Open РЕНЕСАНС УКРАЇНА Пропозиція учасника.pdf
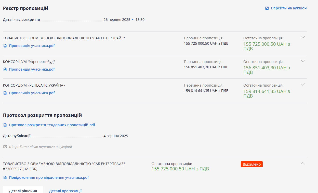Image resolution: width=318 pixels, height=193 pixels. (x=32, y=93)
